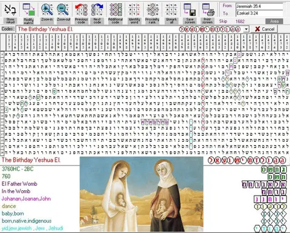The image size is (290, 233).
Task: Click the Skip value 1682
Action: (240, 21)
